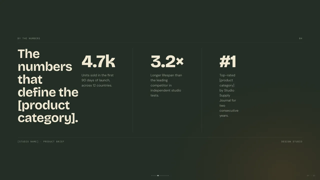Viewport: 320px width, 180px height.
Task: Select 'Top-rated [product category]' description text
Action: click(x=229, y=95)
